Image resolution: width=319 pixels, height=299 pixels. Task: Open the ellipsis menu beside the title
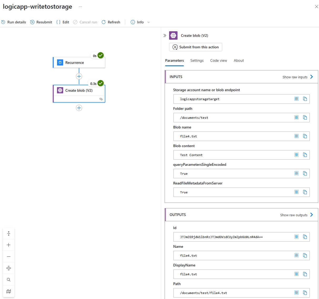coord(80,7)
